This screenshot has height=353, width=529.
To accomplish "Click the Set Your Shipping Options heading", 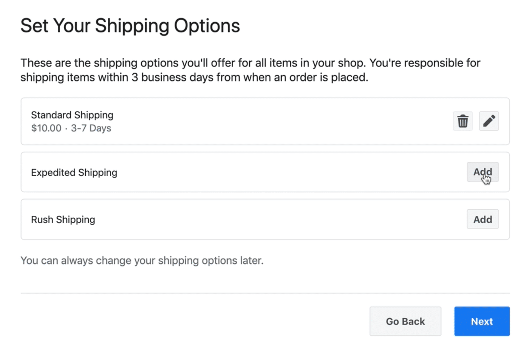I will point(130,25).
